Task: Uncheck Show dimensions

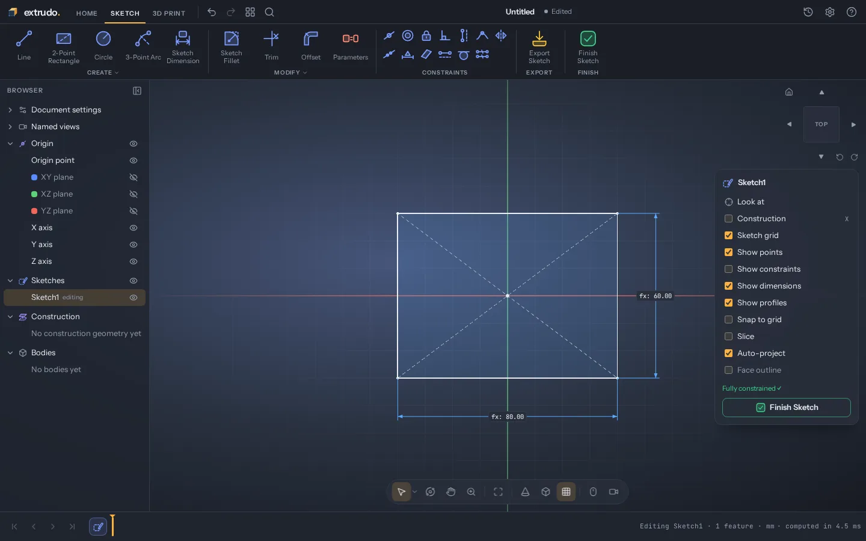Action: 728,286
